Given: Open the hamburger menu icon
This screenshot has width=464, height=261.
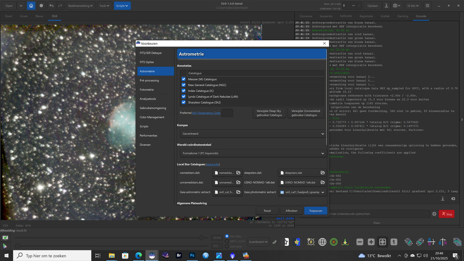Looking at the screenshot, I should 427,6.
